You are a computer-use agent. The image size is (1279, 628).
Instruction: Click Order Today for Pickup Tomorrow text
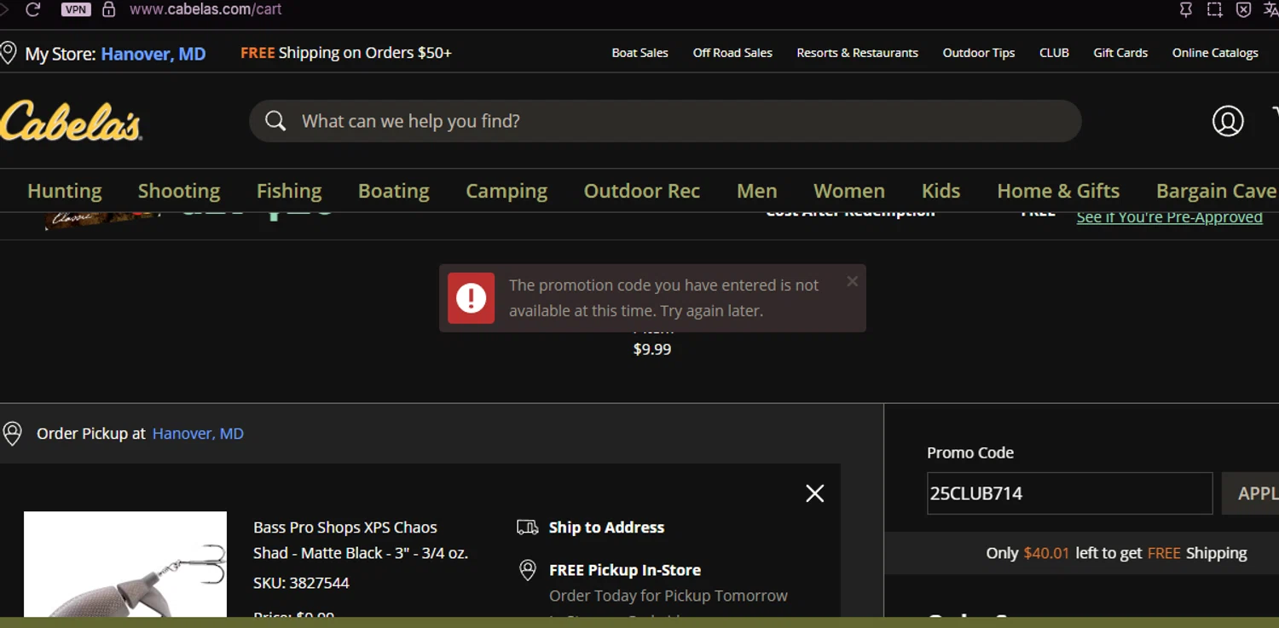668,596
